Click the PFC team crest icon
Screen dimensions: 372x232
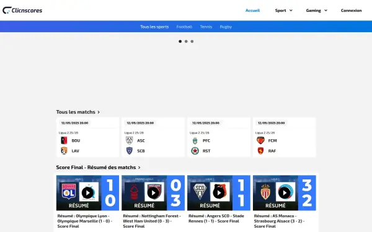coord(195,140)
